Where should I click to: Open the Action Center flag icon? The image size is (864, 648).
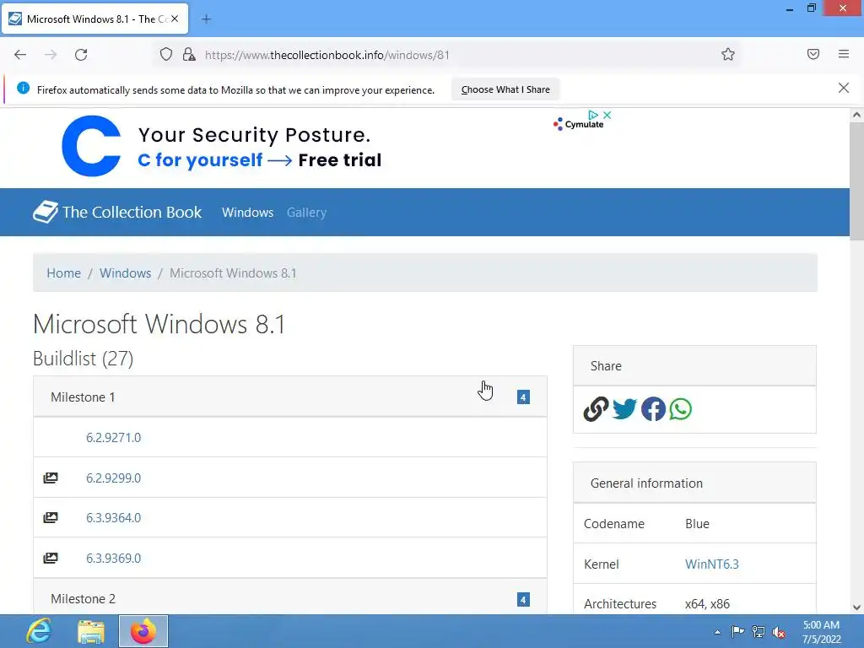(x=737, y=632)
